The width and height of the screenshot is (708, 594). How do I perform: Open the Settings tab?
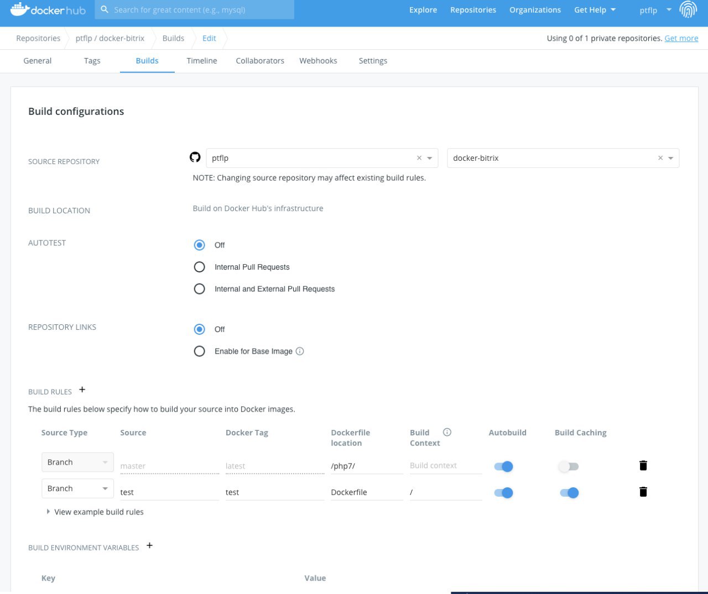373,61
